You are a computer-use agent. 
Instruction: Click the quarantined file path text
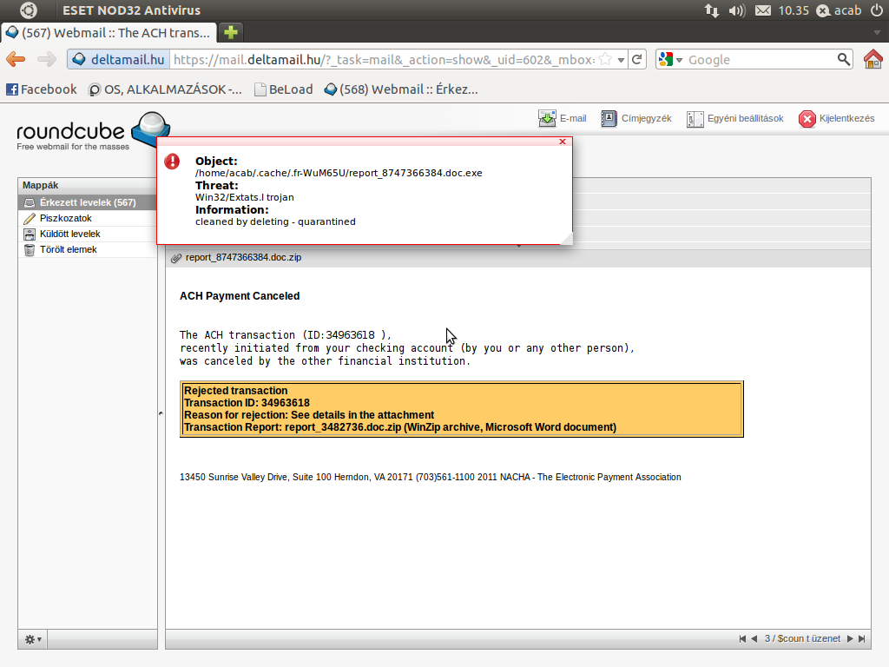[x=339, y=173]
